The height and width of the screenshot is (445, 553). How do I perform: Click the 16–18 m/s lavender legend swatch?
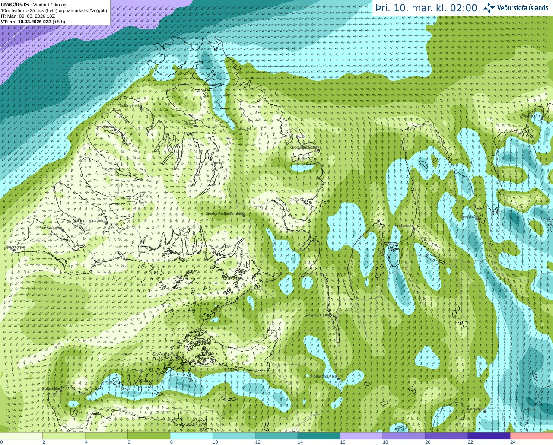[x=362, y=436]
